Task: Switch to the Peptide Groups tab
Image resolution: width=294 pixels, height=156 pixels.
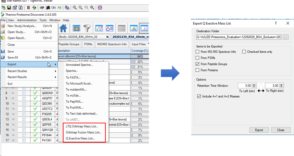Action: pyautogui.click(x=69, y=44)
